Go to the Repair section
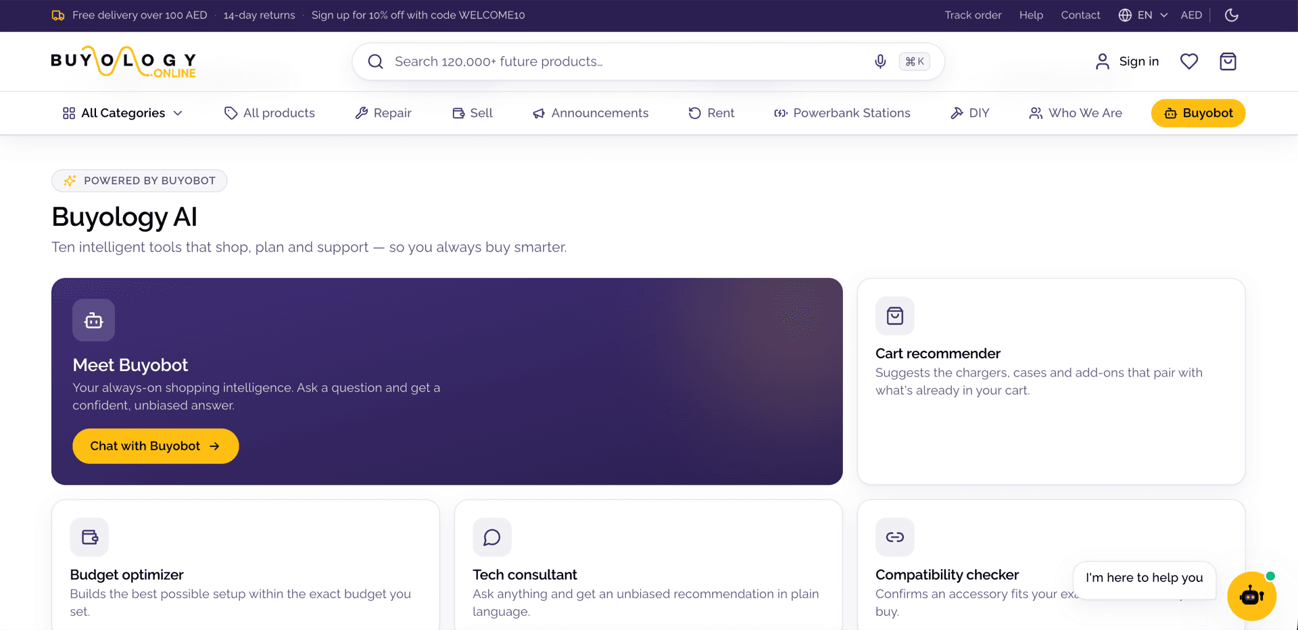The width and height of the screenshot is (1298, 630). tap(383, 113)
